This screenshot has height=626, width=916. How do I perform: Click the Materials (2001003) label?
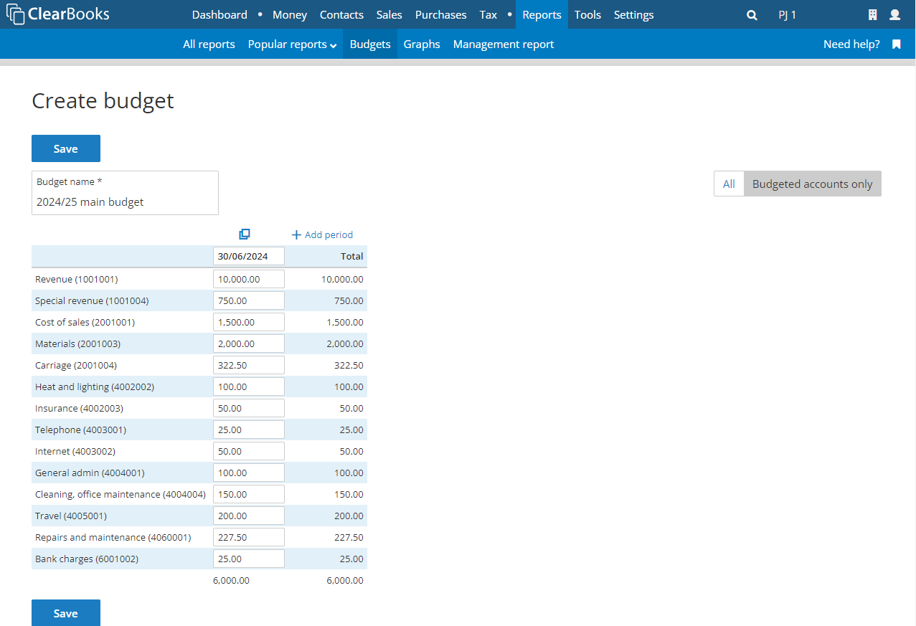coord(77,343)
